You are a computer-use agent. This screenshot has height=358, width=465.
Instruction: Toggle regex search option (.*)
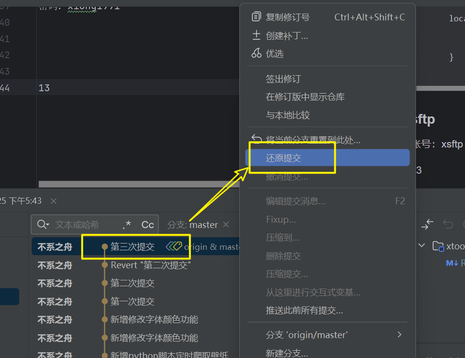click(127, 225)
